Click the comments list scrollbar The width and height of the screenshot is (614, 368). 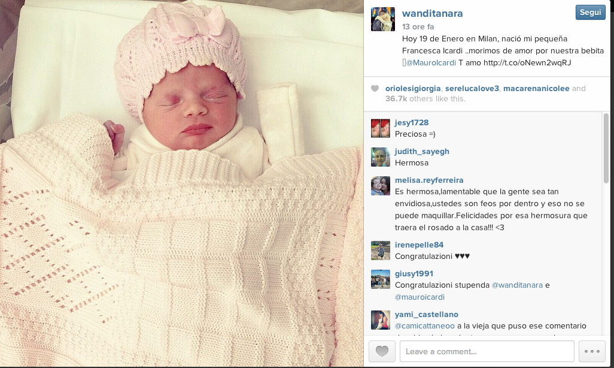[606, 148]
